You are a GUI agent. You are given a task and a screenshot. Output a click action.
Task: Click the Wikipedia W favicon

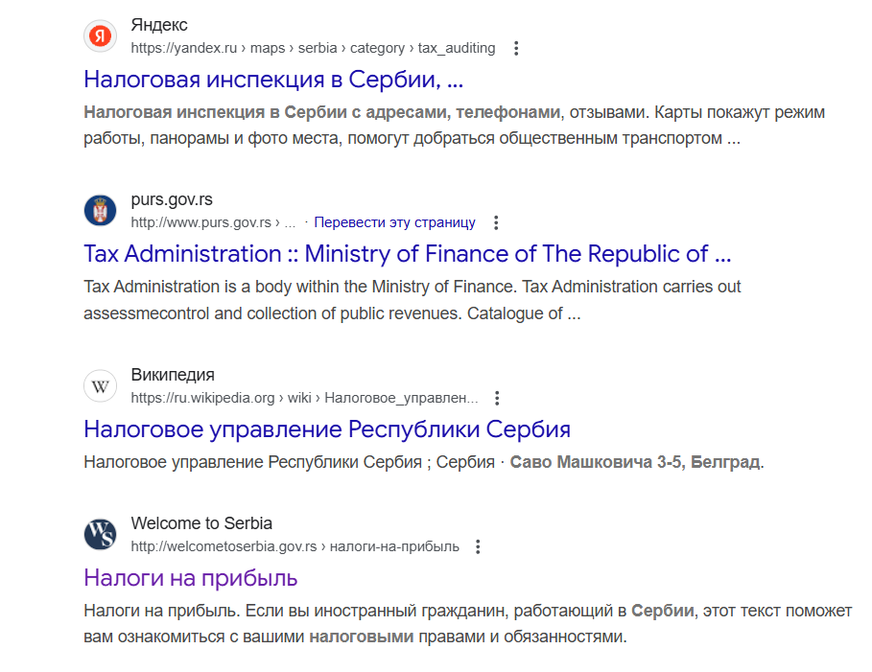100,385
